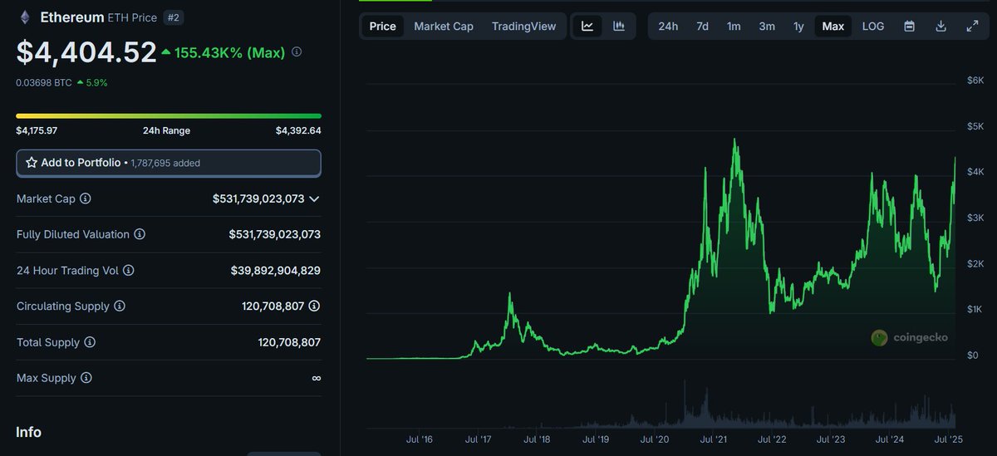Click the $4,404.52 price text

pyautogui.click(x=86, y=52)
